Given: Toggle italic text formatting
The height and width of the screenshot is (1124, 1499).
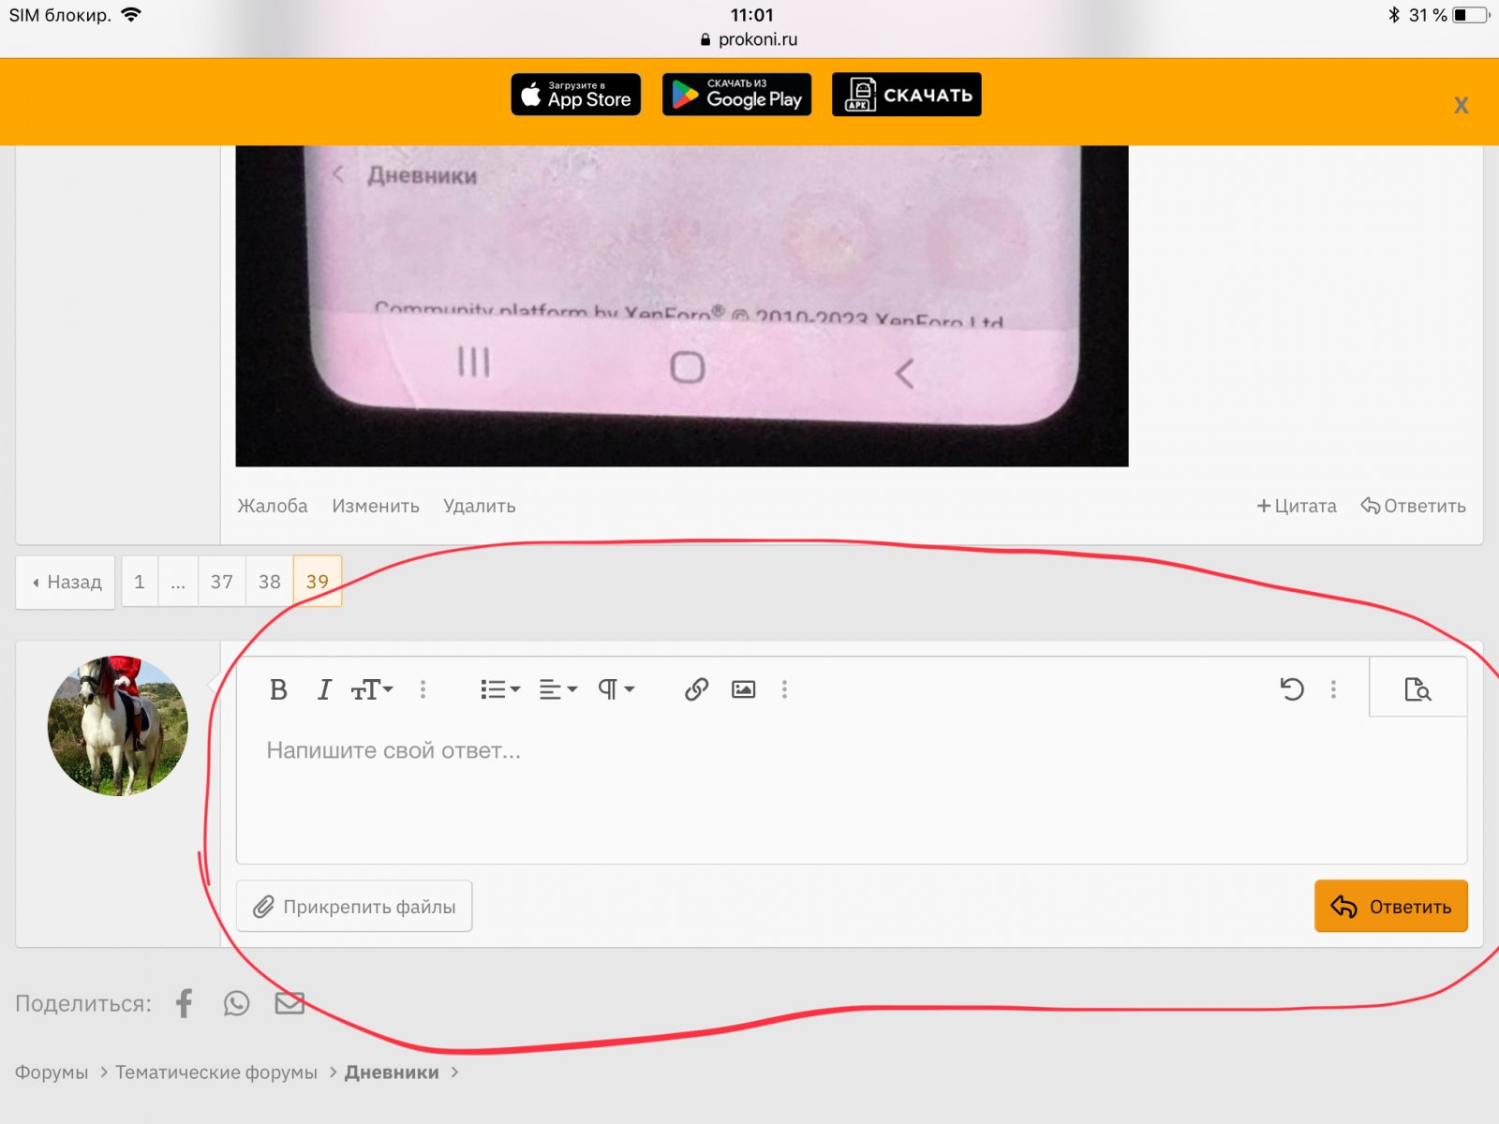Looking at the screenshot, I should click(x=324, y=690).
